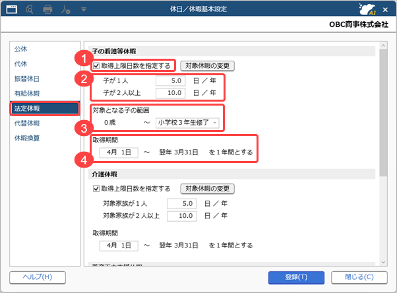Click the 対象家族が１人 days field
This screenshot has width=397, height=293.
click(x=181, y=203)
